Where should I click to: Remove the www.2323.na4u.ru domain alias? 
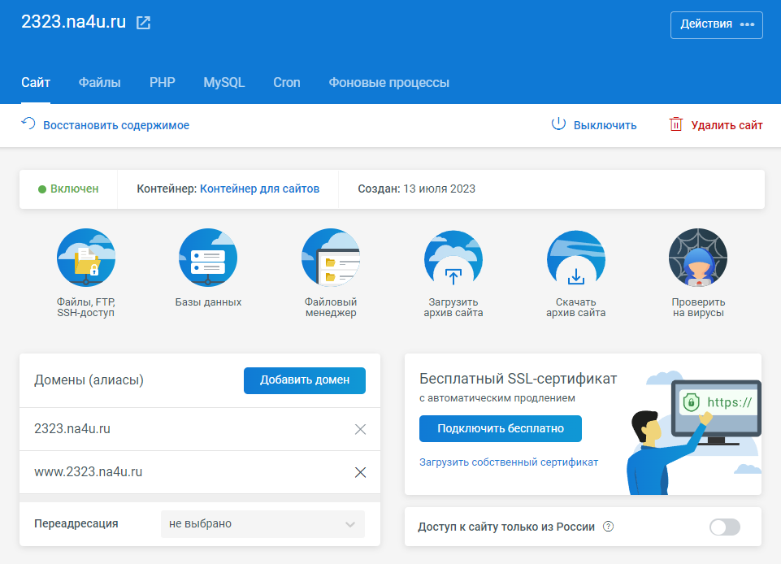tap(360, 472)
